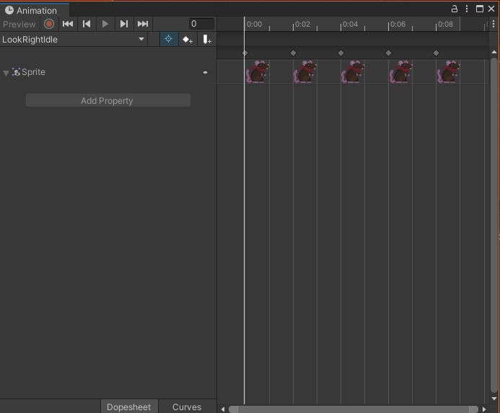This screenshot has width=500, height=413.
Task: Open the LookRightIdle clip dropdown
Action: pos(74,40)
